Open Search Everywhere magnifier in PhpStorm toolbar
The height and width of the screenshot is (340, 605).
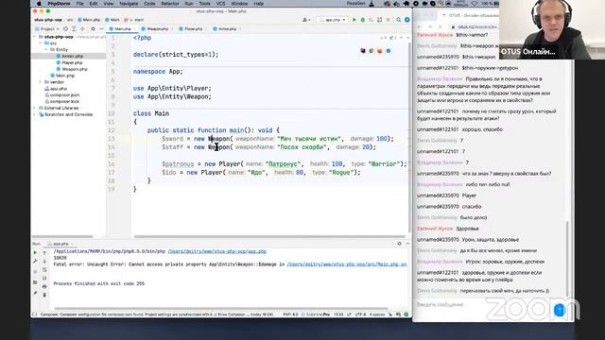point(398,20)
